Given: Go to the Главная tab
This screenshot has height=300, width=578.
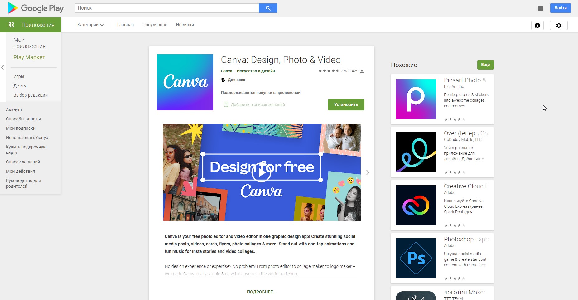Looking at the screenshot, I should [x=125, y=25].
